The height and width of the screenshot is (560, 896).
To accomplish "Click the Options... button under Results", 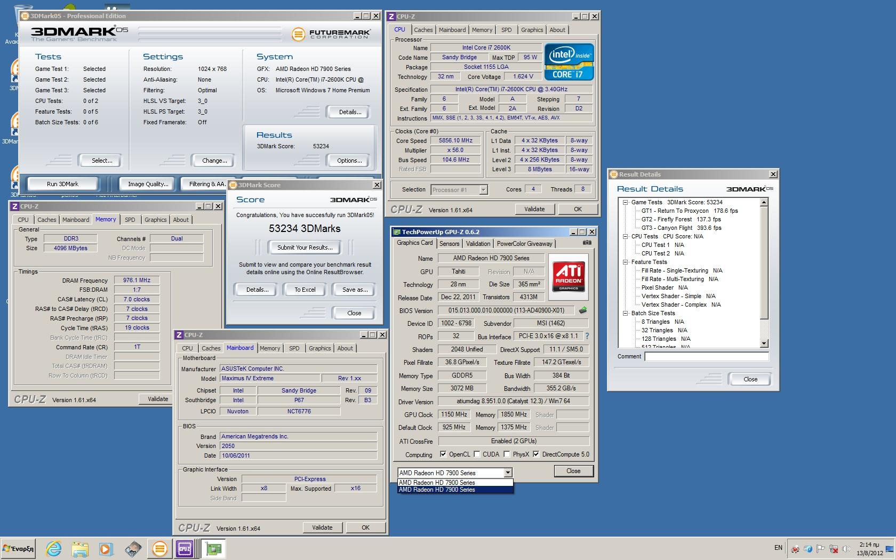I will pyautogui.click(x=349, y=161).
